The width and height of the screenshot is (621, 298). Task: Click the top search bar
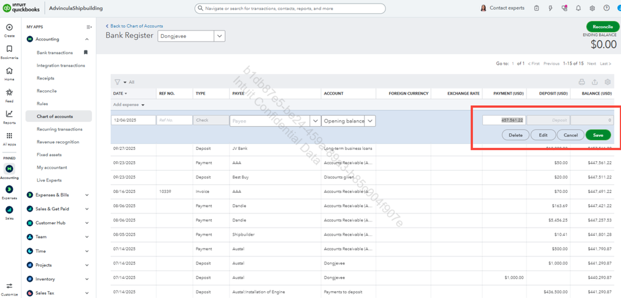tap(290, 8)
